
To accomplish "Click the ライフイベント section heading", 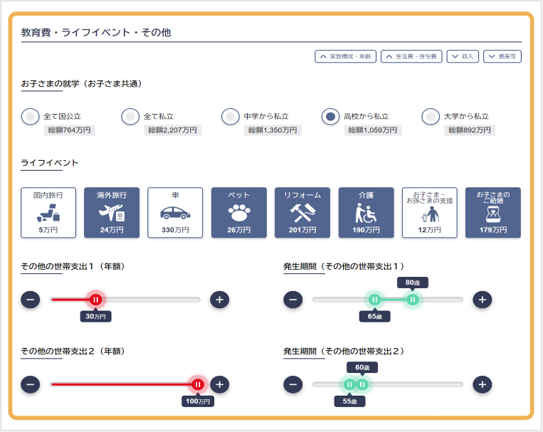I will tap(50, 163).
